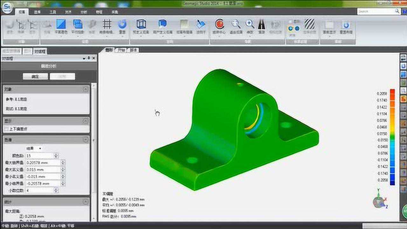Collapse the Object section of the analysis panel

[86, 89]
